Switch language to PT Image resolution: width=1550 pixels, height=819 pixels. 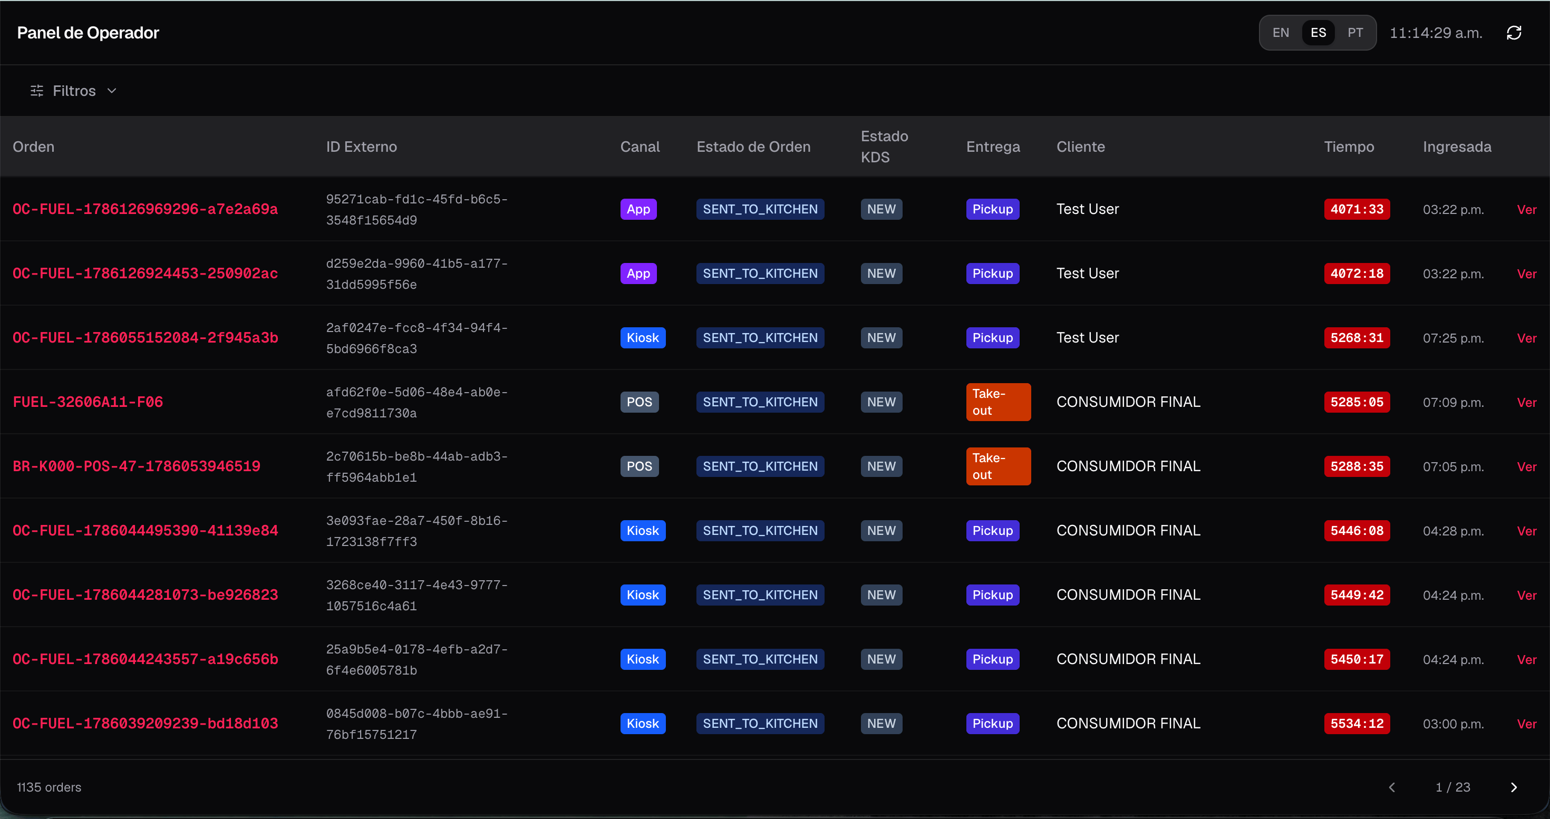point(1355,33)
